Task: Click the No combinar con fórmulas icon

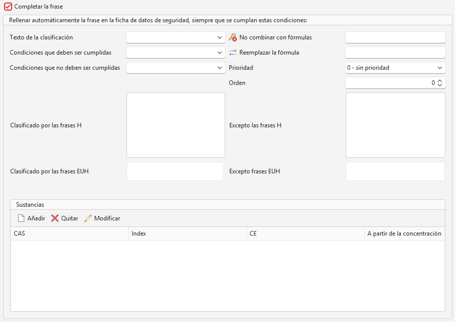Action: pos(233,37)
